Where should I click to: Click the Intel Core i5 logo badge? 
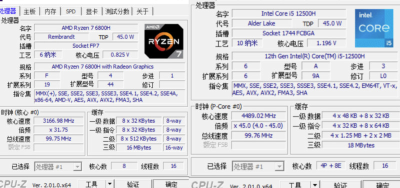[374, 28]
